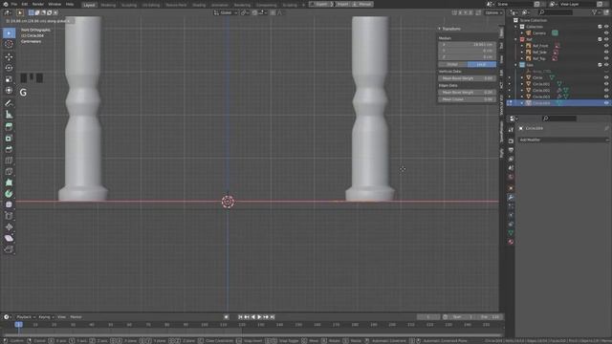Set the Median transform space to Local
Viewport: 612px width, 344px height.
[x=482, y=64]
